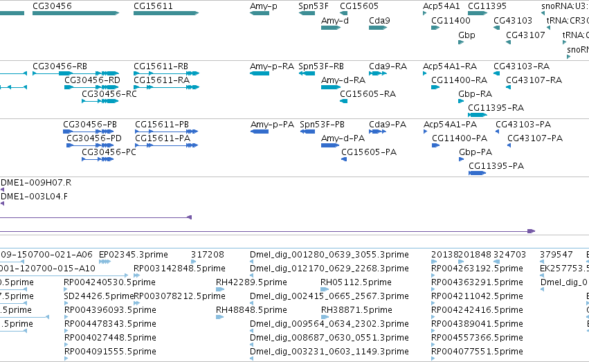Open transcript CG30456-RD
Screen dimensions: 589x362
(x=93, y=80)
